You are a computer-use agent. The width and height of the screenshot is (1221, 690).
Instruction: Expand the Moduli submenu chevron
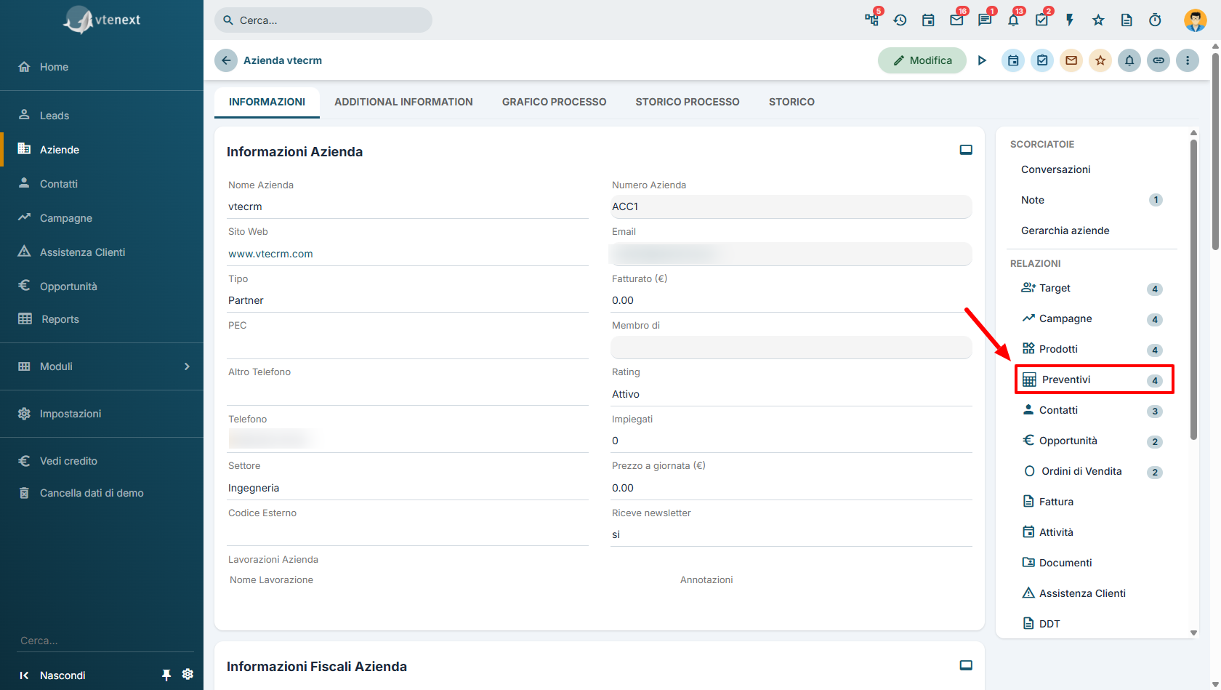tap(187, 366)
